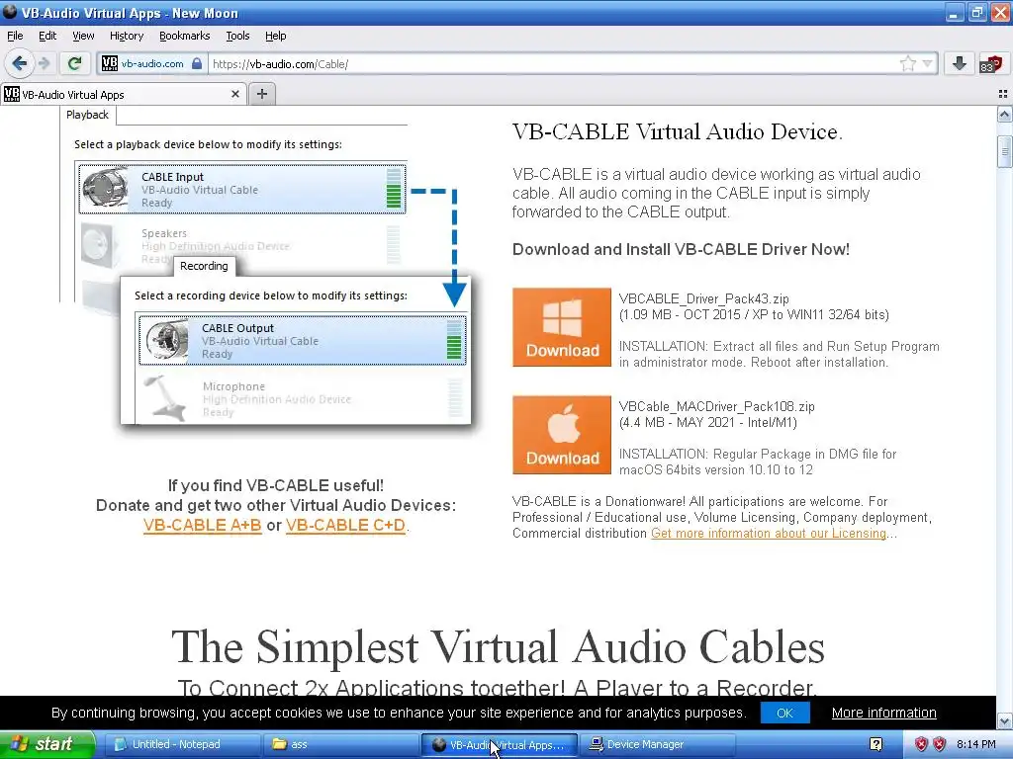Open the VB-CABLE A+B link

[202, 526]
